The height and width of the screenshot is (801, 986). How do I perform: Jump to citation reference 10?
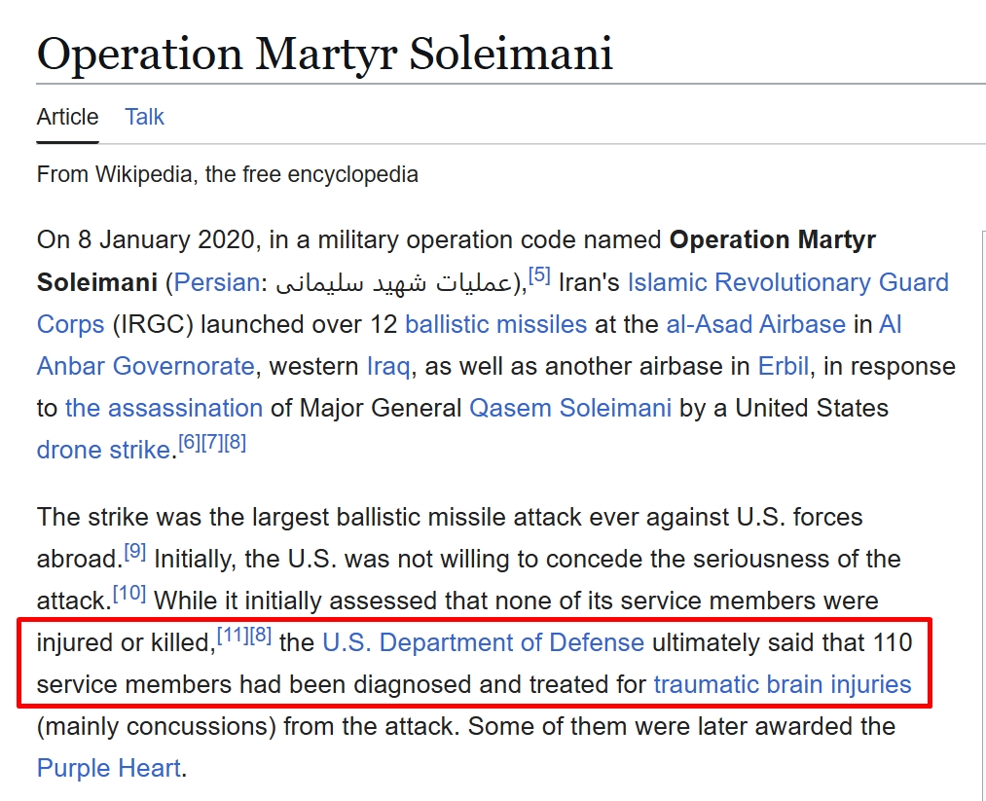tap(128, 593)
